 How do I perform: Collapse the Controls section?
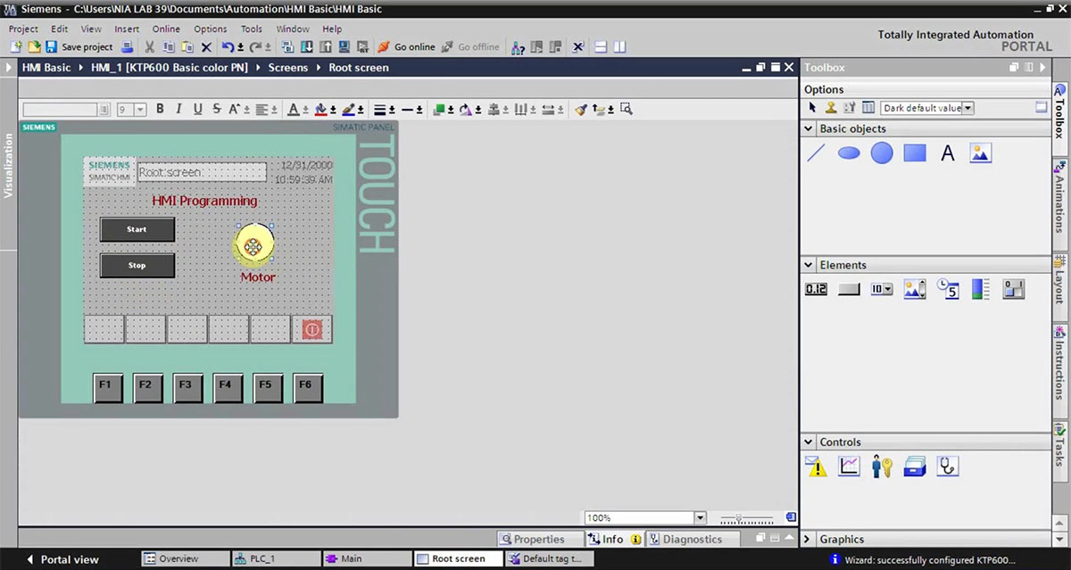pos(809,442)
